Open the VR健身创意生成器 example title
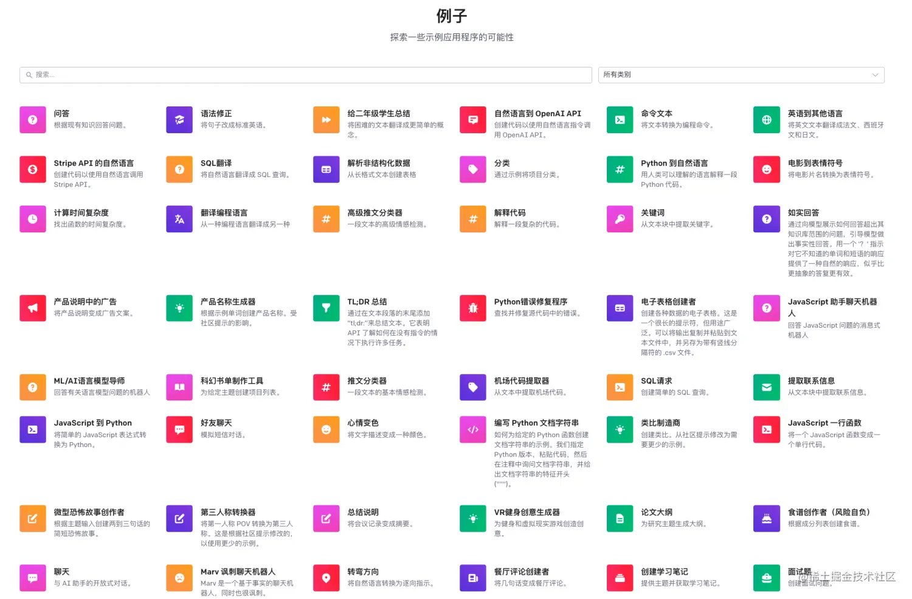This screenshot has height=599, width=912. tap(527, 512)
